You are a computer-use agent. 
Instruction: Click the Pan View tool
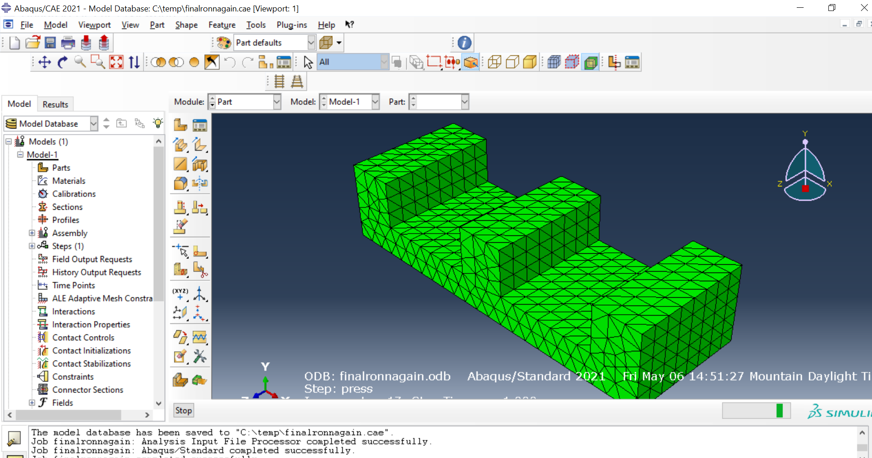45,62
